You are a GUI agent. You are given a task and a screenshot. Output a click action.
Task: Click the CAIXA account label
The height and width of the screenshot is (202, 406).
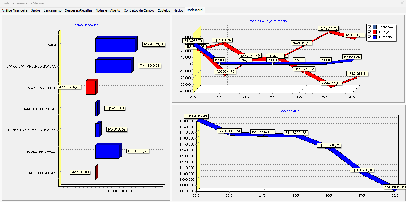[x=51, y=45]
